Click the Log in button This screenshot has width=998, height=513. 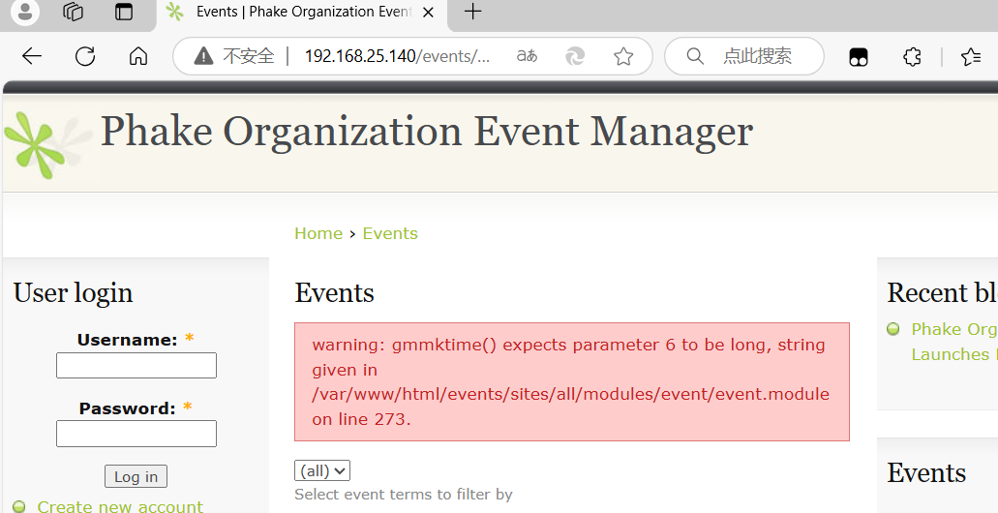[x=136, y=476]
